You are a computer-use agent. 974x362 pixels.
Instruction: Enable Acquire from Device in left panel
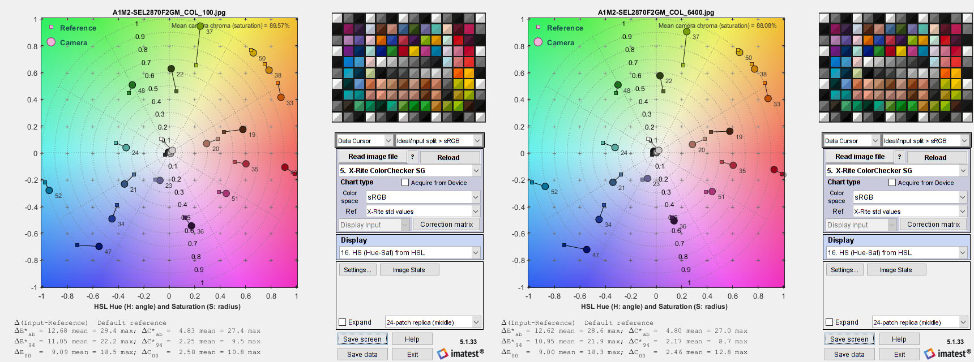pos(405,183)
